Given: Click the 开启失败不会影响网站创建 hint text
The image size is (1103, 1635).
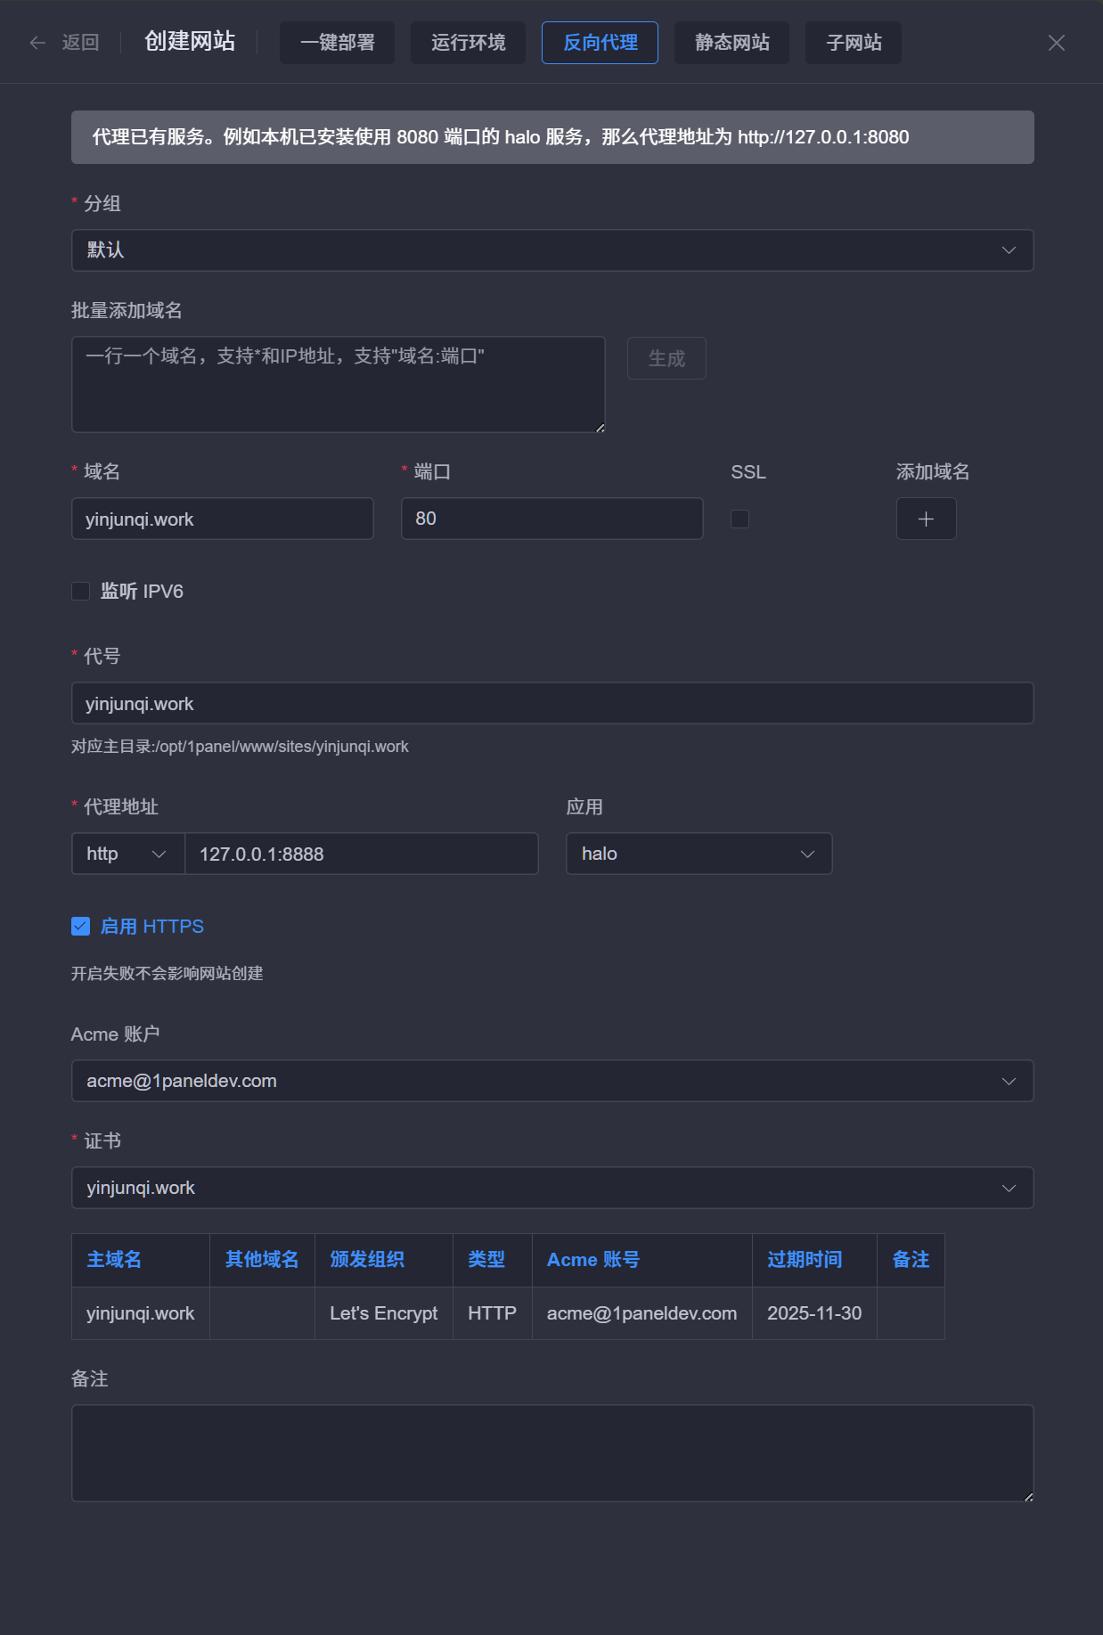Looking at the screenshot, I should tap(167, 974).
